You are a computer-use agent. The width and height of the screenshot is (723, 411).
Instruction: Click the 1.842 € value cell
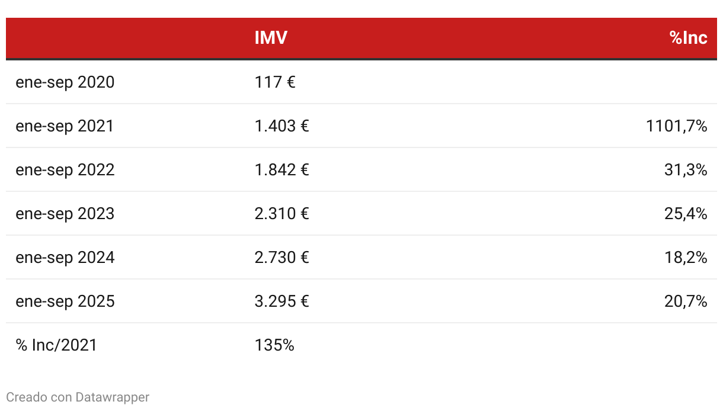tap(282, 169)
